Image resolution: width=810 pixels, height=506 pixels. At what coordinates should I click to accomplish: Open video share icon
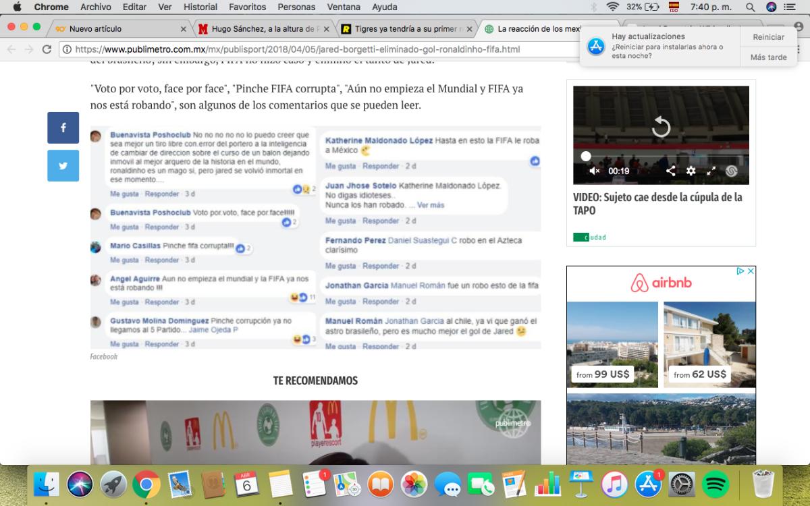click(670, 171)
